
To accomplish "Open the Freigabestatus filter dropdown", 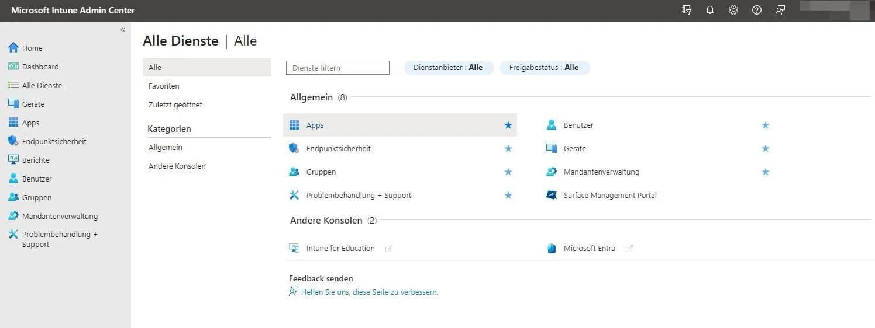I will click(x=545, y=68).
